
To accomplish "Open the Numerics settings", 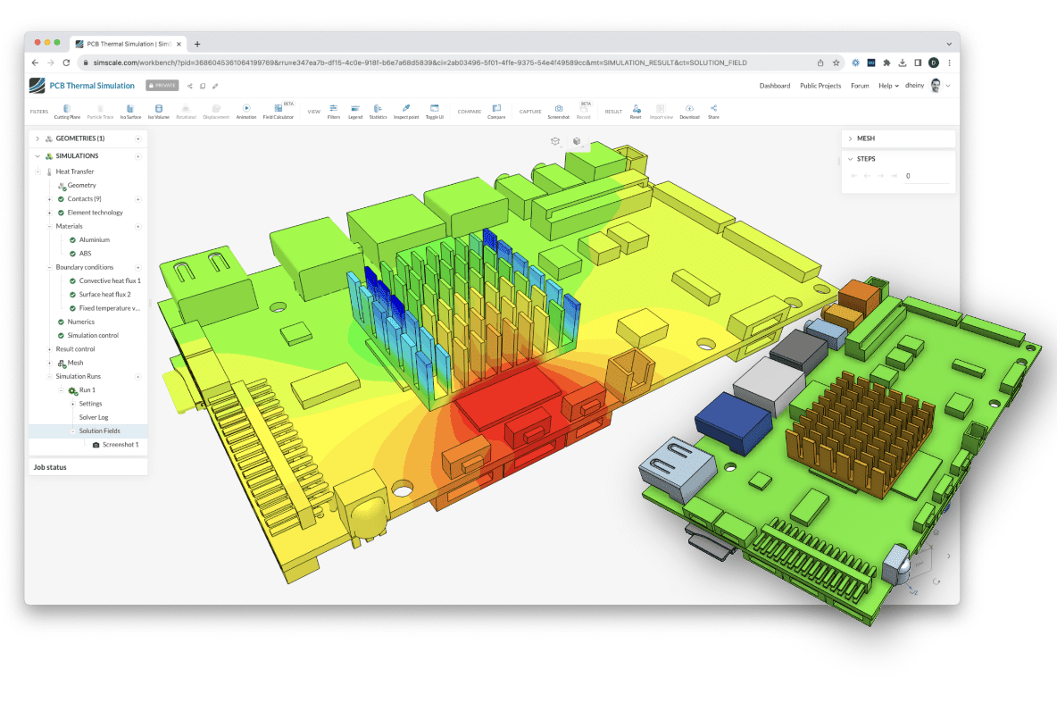I will click(x=81, y=322).
